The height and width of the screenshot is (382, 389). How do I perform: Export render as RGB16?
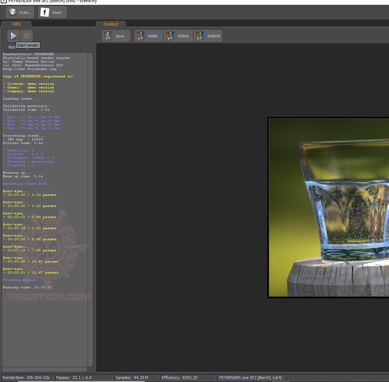coord(178,36)
